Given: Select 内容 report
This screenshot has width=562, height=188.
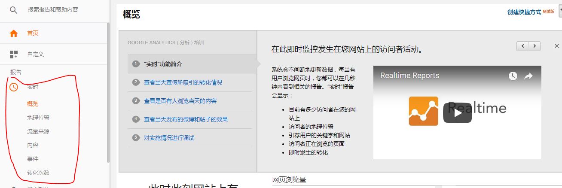Looking at the screenshot, I should point(33,145).
